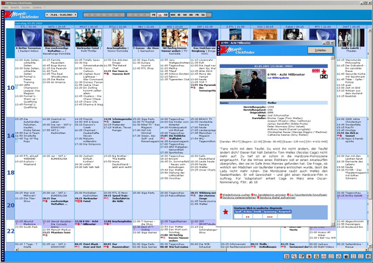Screen dimensions: 373x263
Task: Click the 3SAT Emilia Galotti thumbnail
Action: coord(351,38)
